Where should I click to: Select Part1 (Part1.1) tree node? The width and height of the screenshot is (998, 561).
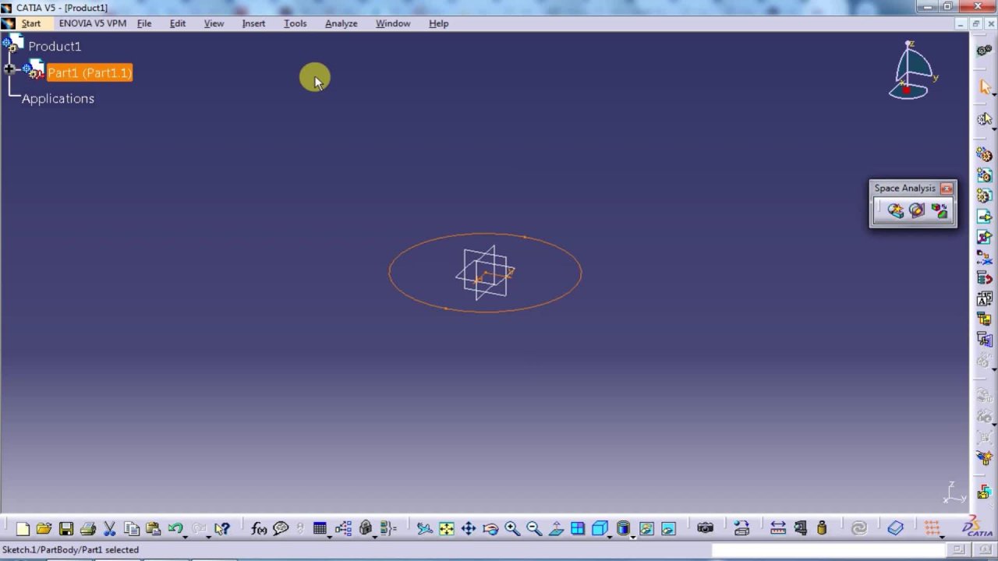(x=90, y=72)
